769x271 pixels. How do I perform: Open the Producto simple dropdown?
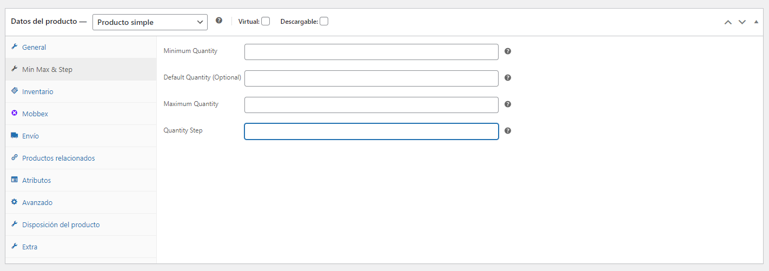tap(150, 22)
